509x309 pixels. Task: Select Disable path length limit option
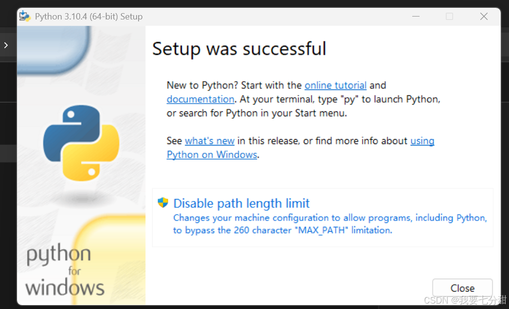click(x=323, y=217)
